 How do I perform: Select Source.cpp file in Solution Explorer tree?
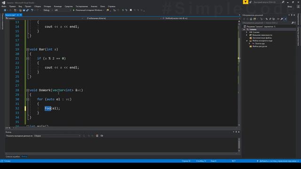[x=260, y=44]
